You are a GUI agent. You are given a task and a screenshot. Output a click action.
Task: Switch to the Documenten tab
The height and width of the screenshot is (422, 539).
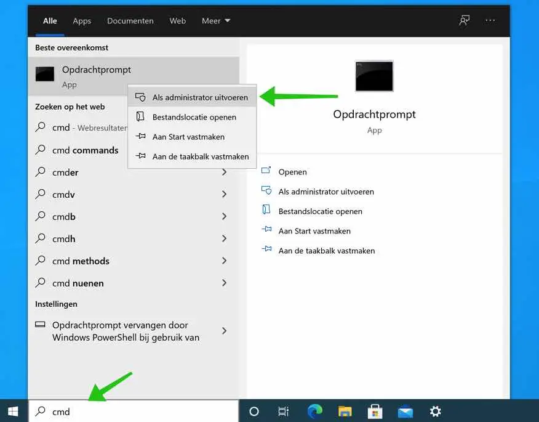tap(130, 21)
